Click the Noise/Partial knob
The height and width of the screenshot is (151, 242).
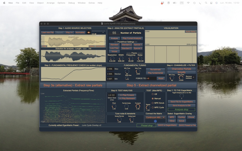[x=119, y=119]
